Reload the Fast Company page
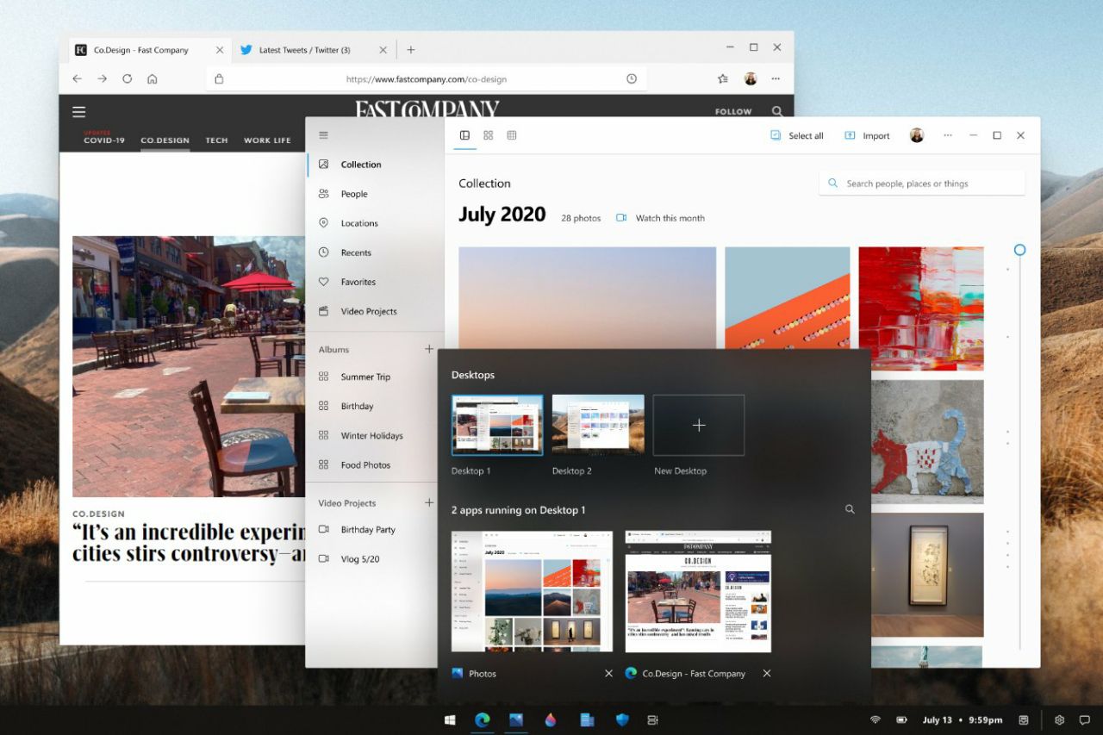1103x735 pixels. click(128, 78)
